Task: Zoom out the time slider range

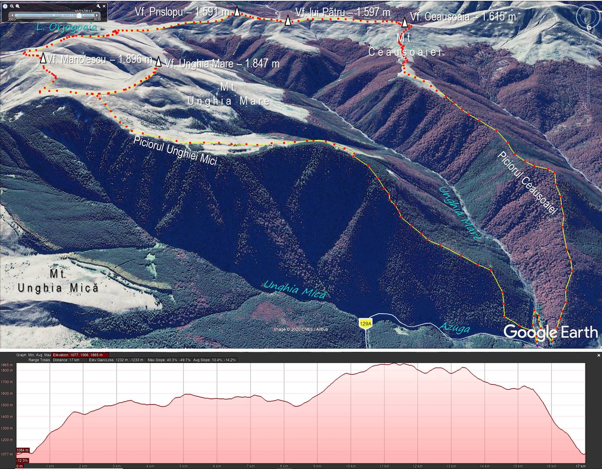Action: (12, 6)
